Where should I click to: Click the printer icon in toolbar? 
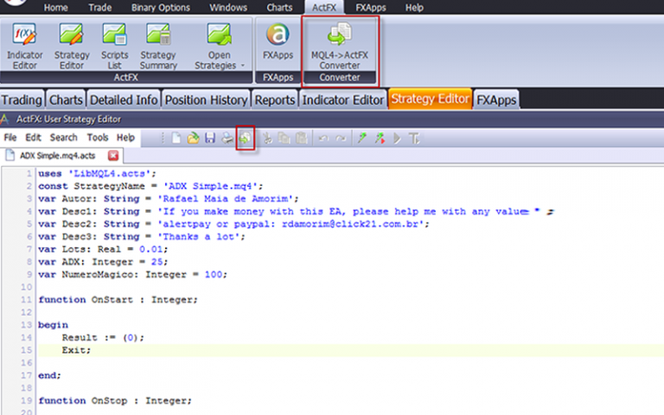(227, 138)
